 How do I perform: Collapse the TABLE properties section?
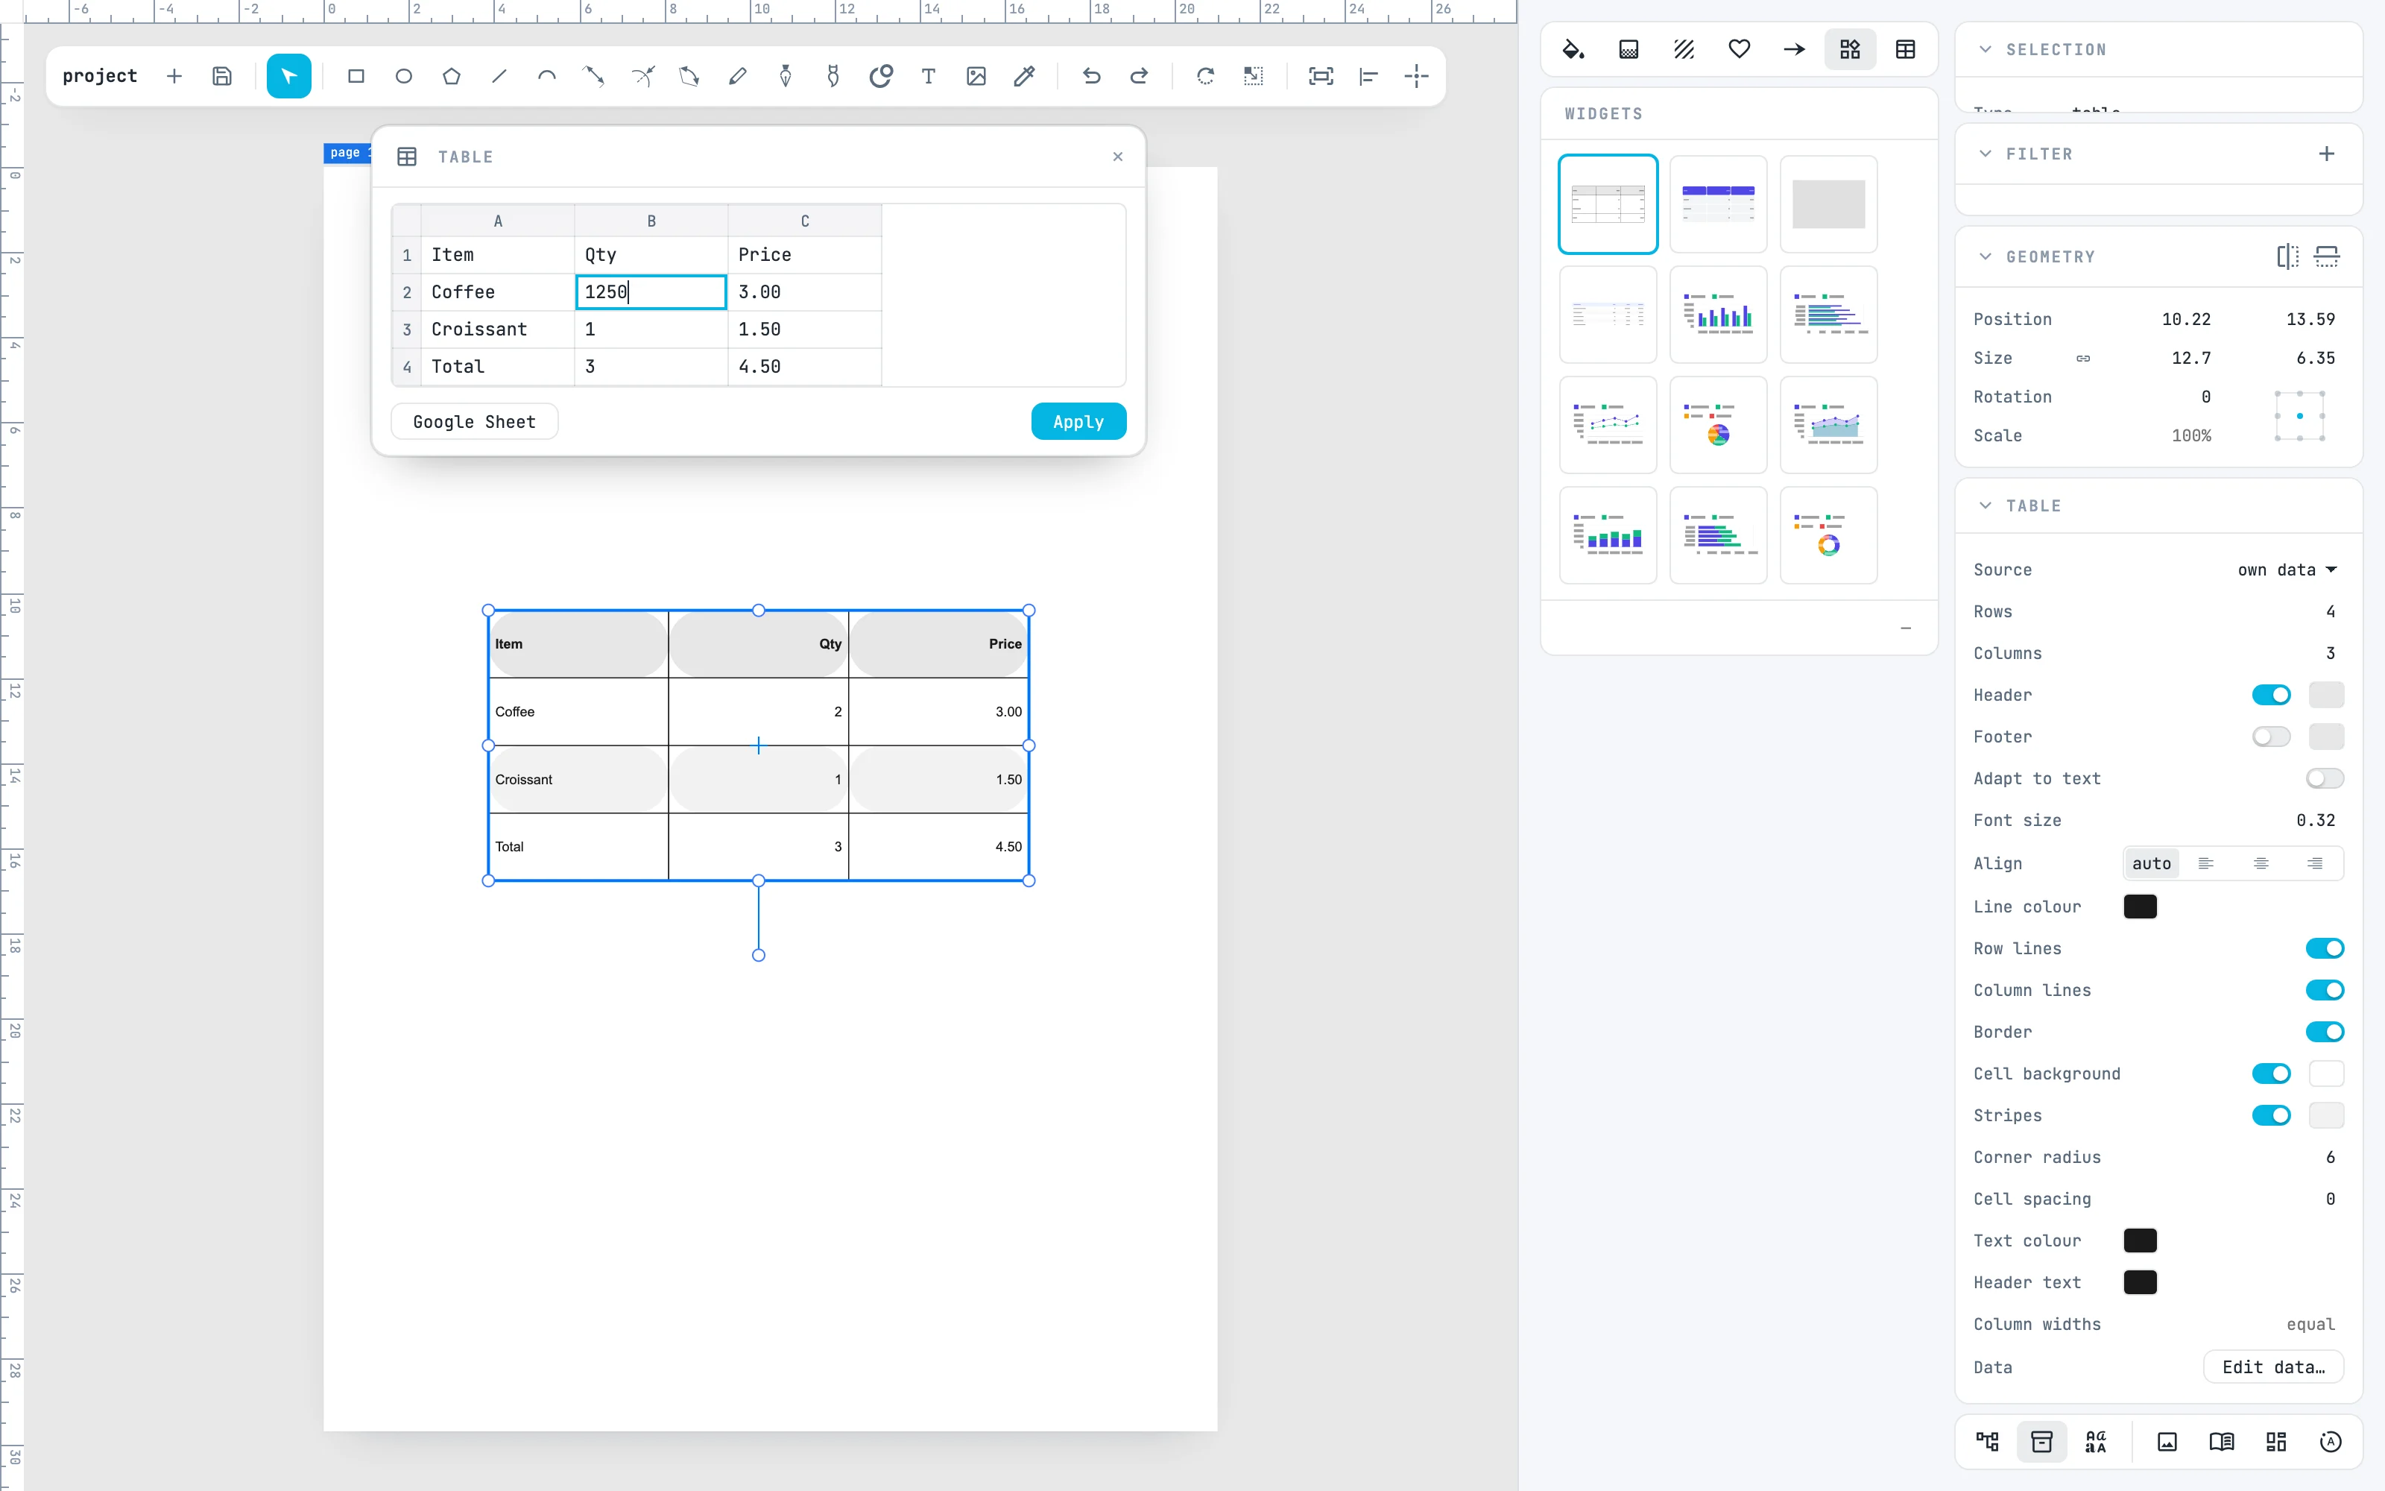tap(1985, 506)
